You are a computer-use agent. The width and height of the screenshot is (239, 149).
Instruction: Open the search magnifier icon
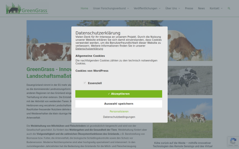[x=229, y=8]
